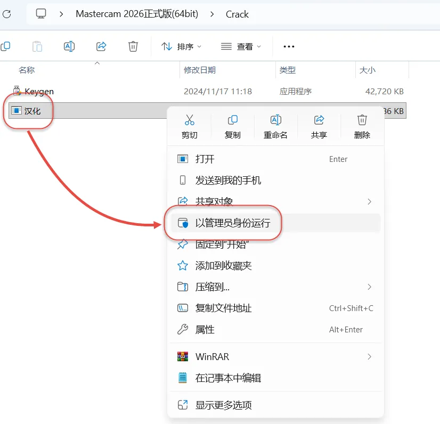This screenshot has width=440, height=424.
Task: Click the This PC monitor icon
Action: pyautogui.click(x=41, y=13)
